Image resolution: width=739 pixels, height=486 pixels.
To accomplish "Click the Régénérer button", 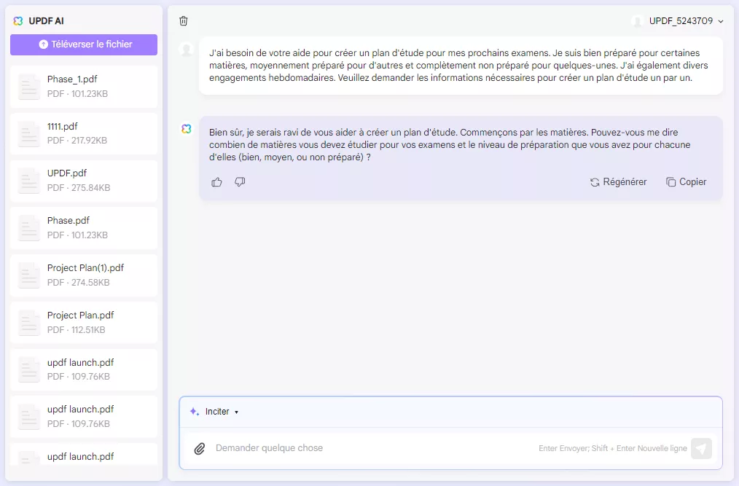I will pos(618,182).
